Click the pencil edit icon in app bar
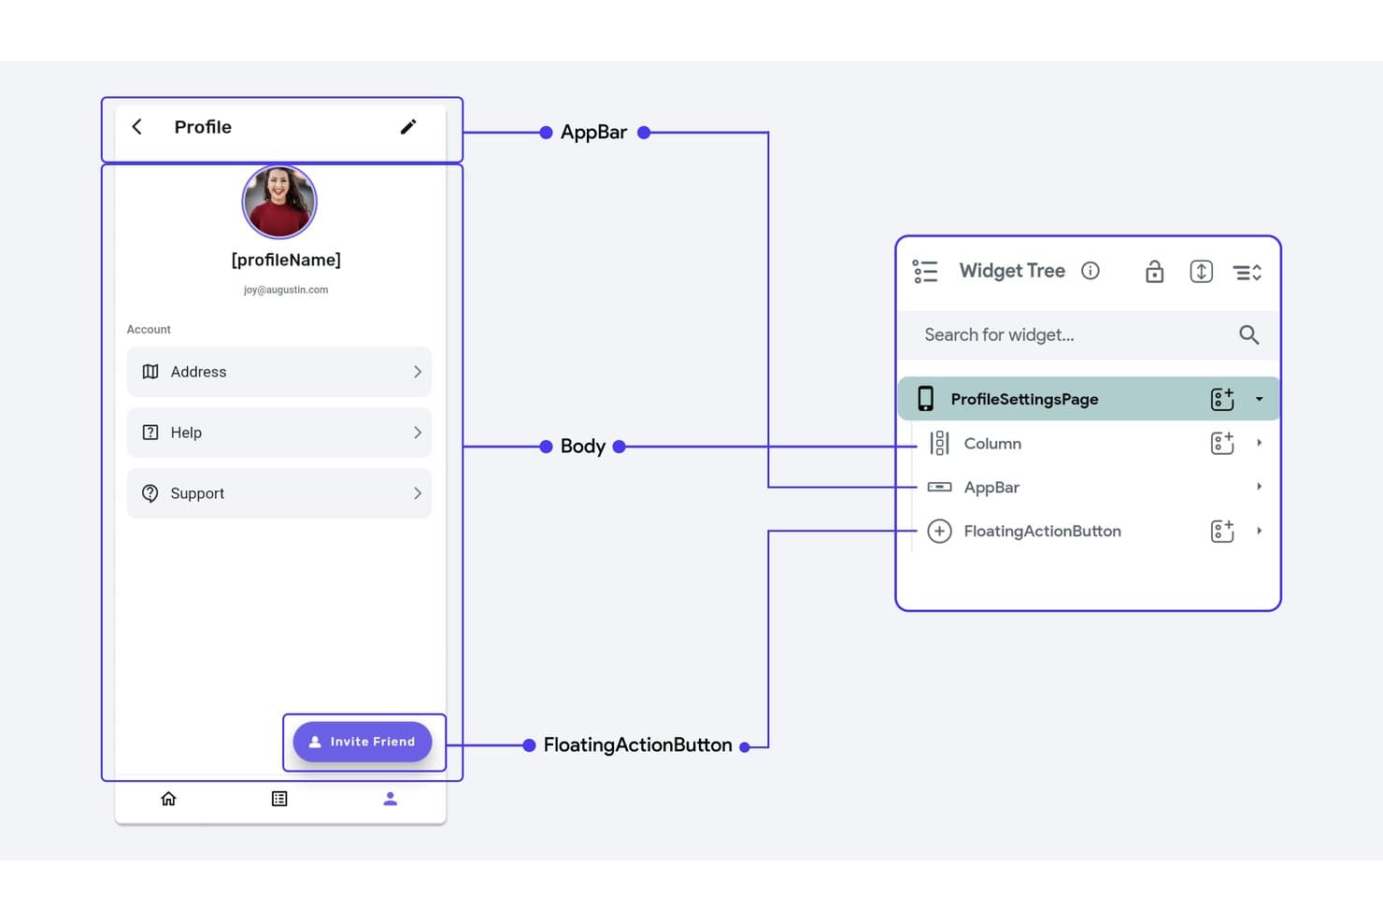 [x=408, y=127]
